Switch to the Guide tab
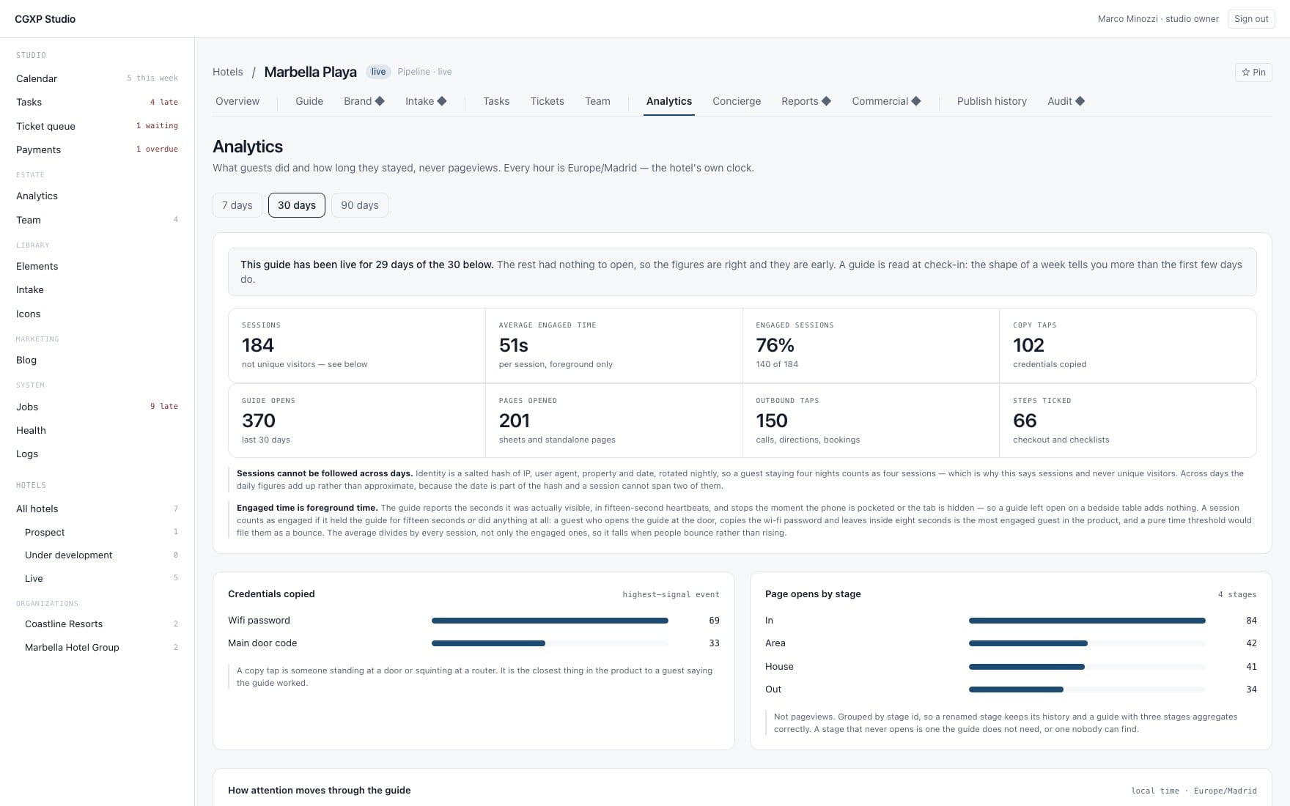This screenshot has height=806, width=1290. click(309, 101)
